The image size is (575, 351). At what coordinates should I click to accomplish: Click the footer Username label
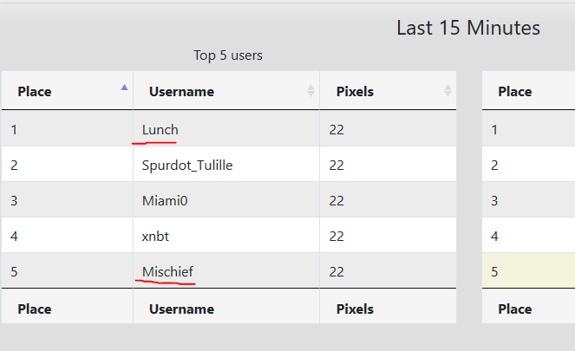(181, 309)
